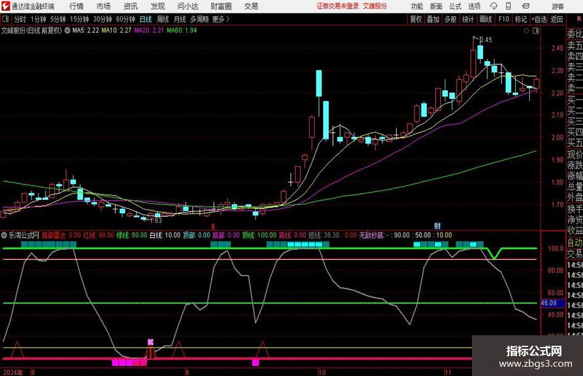Toggle the right panel icon in chart corner
583x376 pixels.
pyautogui.click(x=535, y=31)
